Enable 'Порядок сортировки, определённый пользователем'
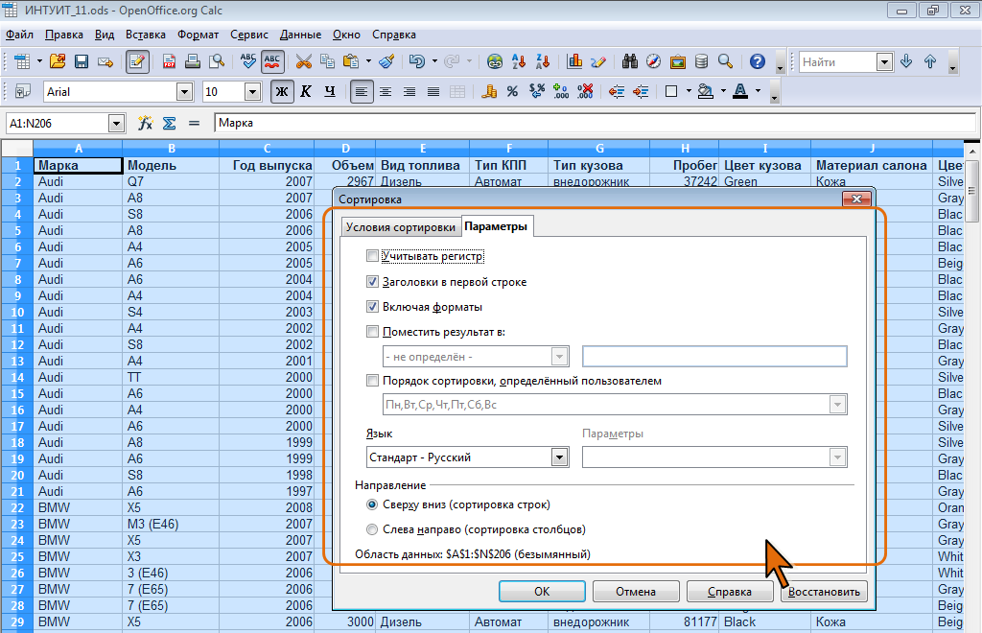982x633 pixels. tap(372, 381)
